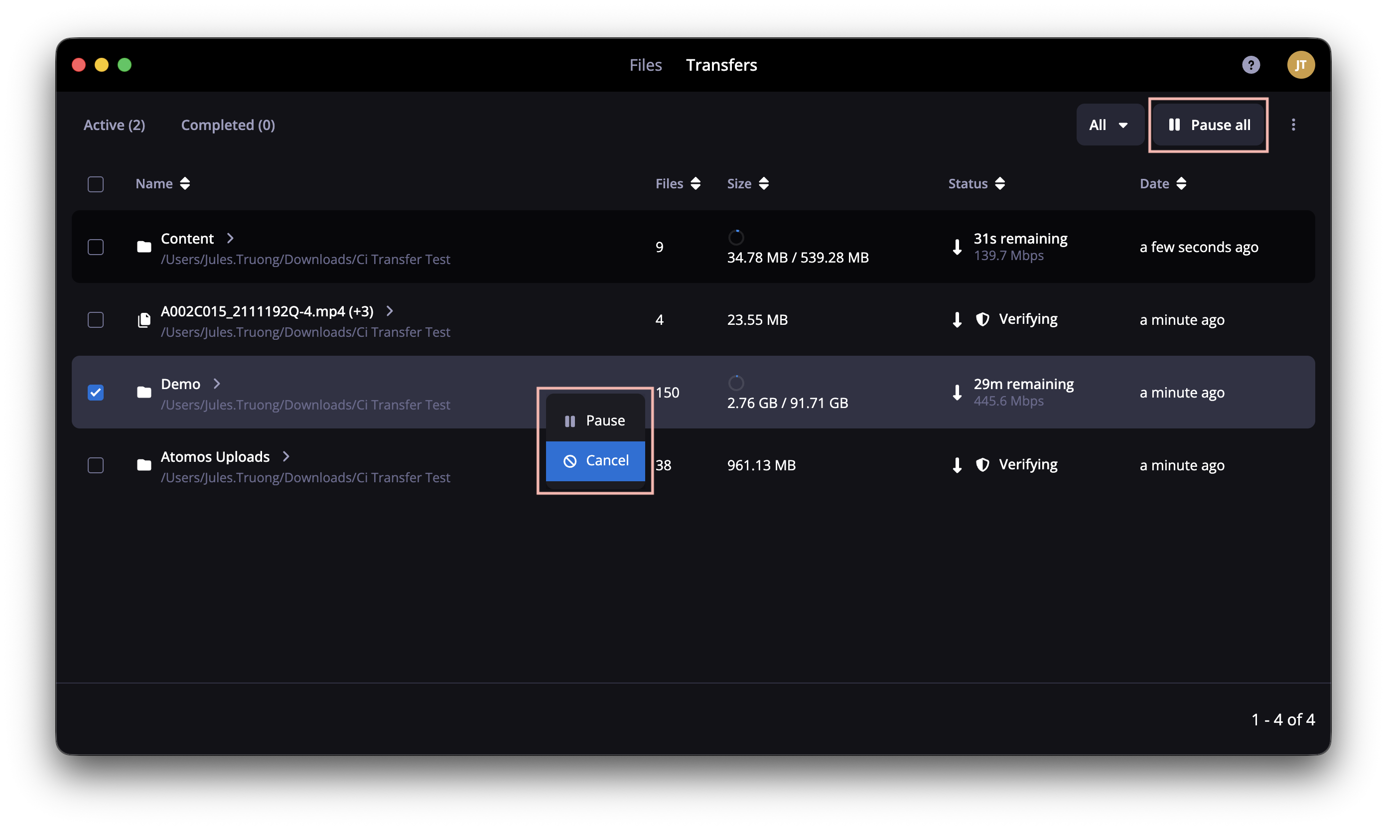This screenshot has width=1387, height=829.
Task: Click the A002C015_2111192Q-4.mp4 (+3) name
Action: (267, 311)
